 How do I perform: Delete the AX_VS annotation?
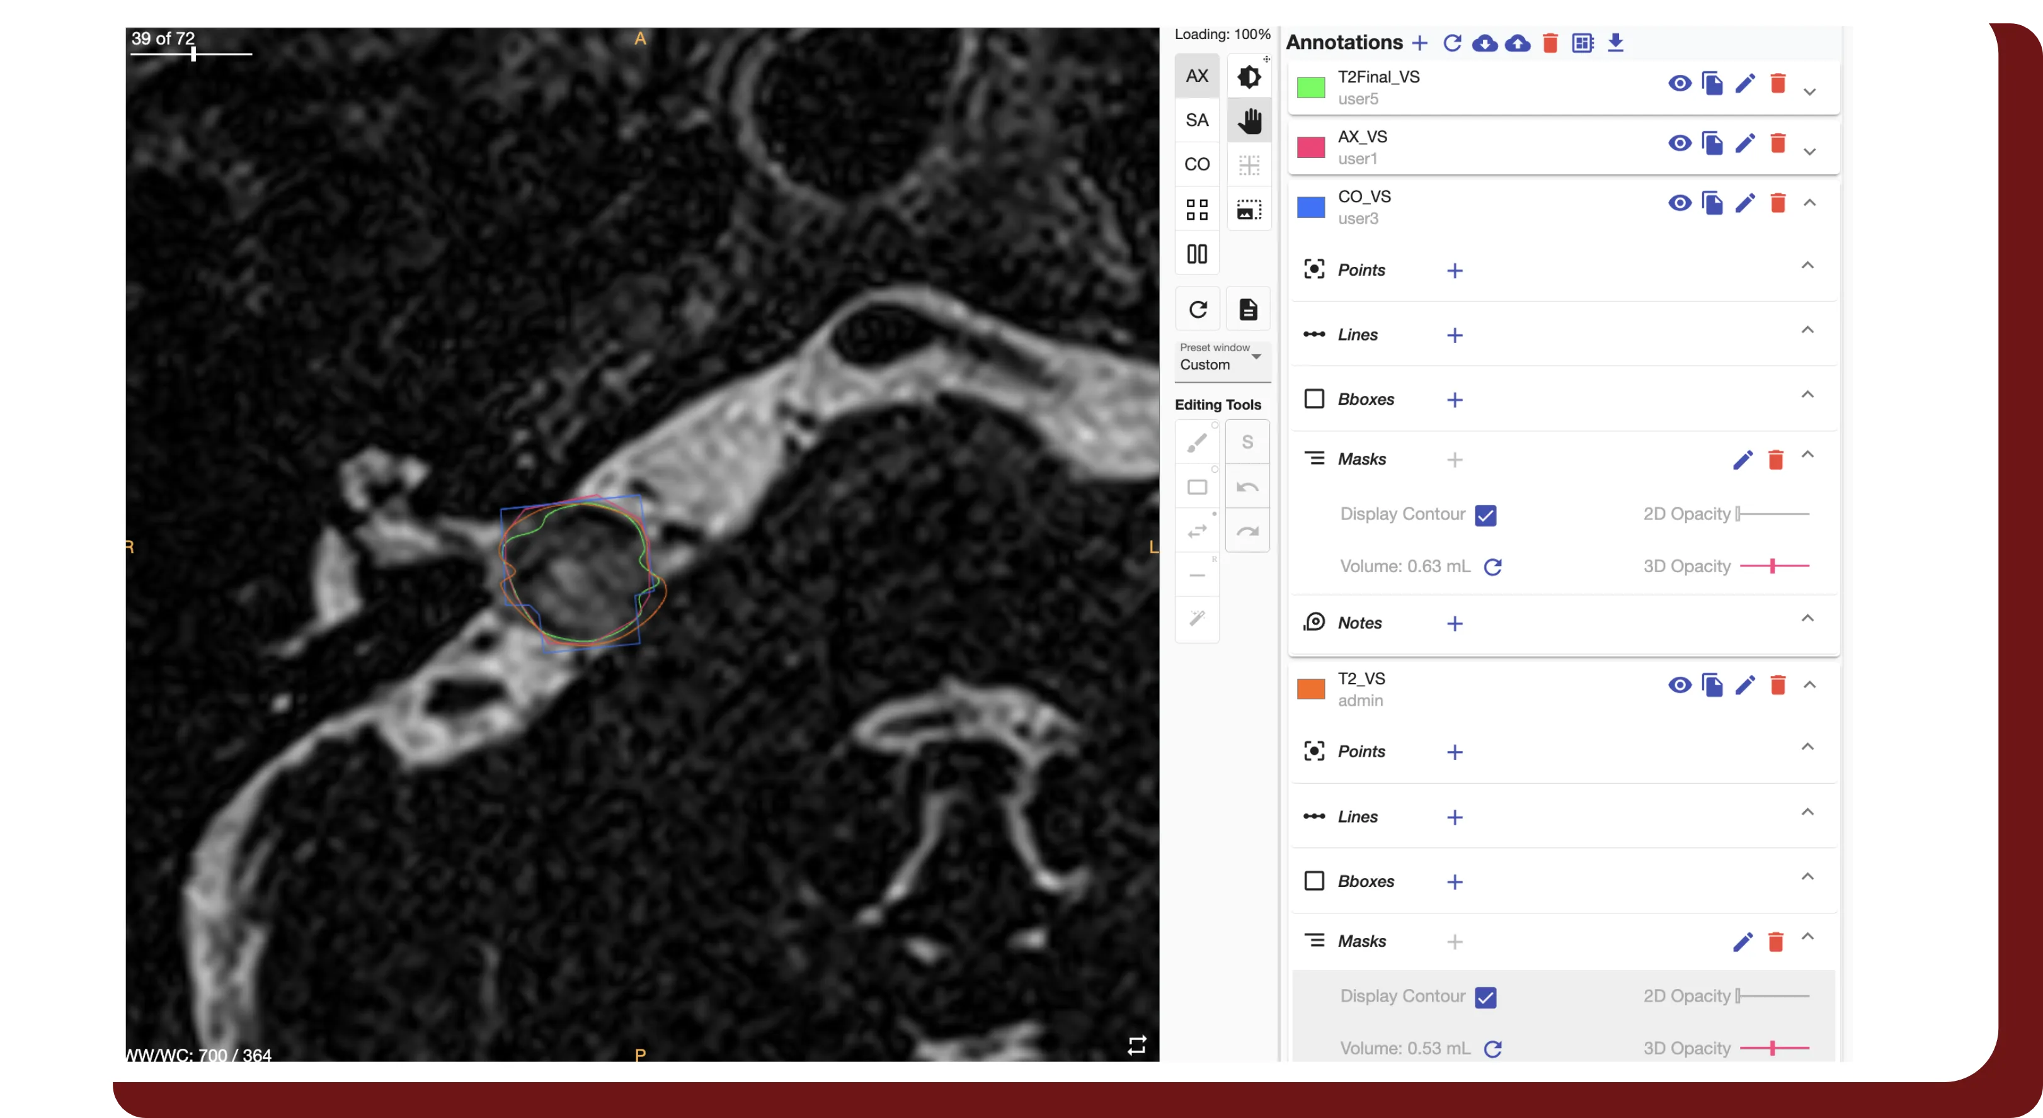1778,144
